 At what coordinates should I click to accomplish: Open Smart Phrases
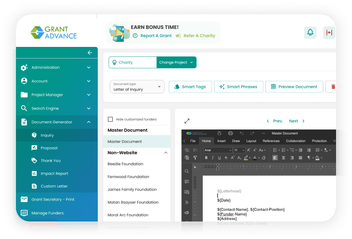tap(238, 87)
